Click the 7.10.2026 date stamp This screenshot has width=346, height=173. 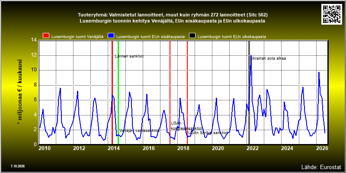18,166
